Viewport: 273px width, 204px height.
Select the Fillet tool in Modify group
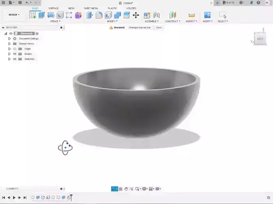[x=99, y=15]
